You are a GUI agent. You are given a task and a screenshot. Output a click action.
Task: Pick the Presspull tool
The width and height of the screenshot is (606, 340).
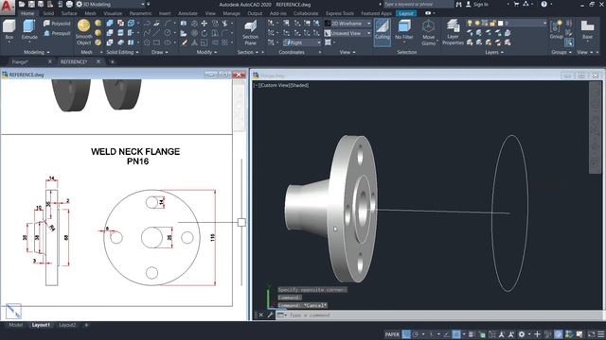tap(57, 33)
